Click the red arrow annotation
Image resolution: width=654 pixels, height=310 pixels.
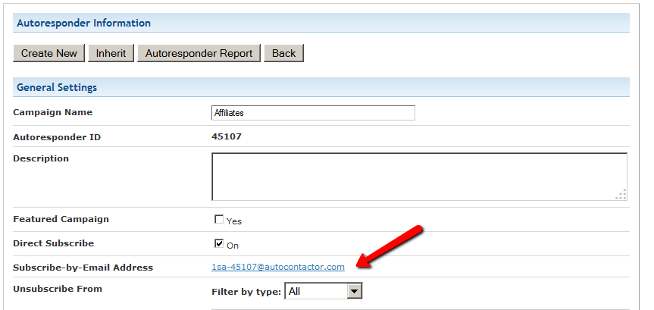point(390,246)
